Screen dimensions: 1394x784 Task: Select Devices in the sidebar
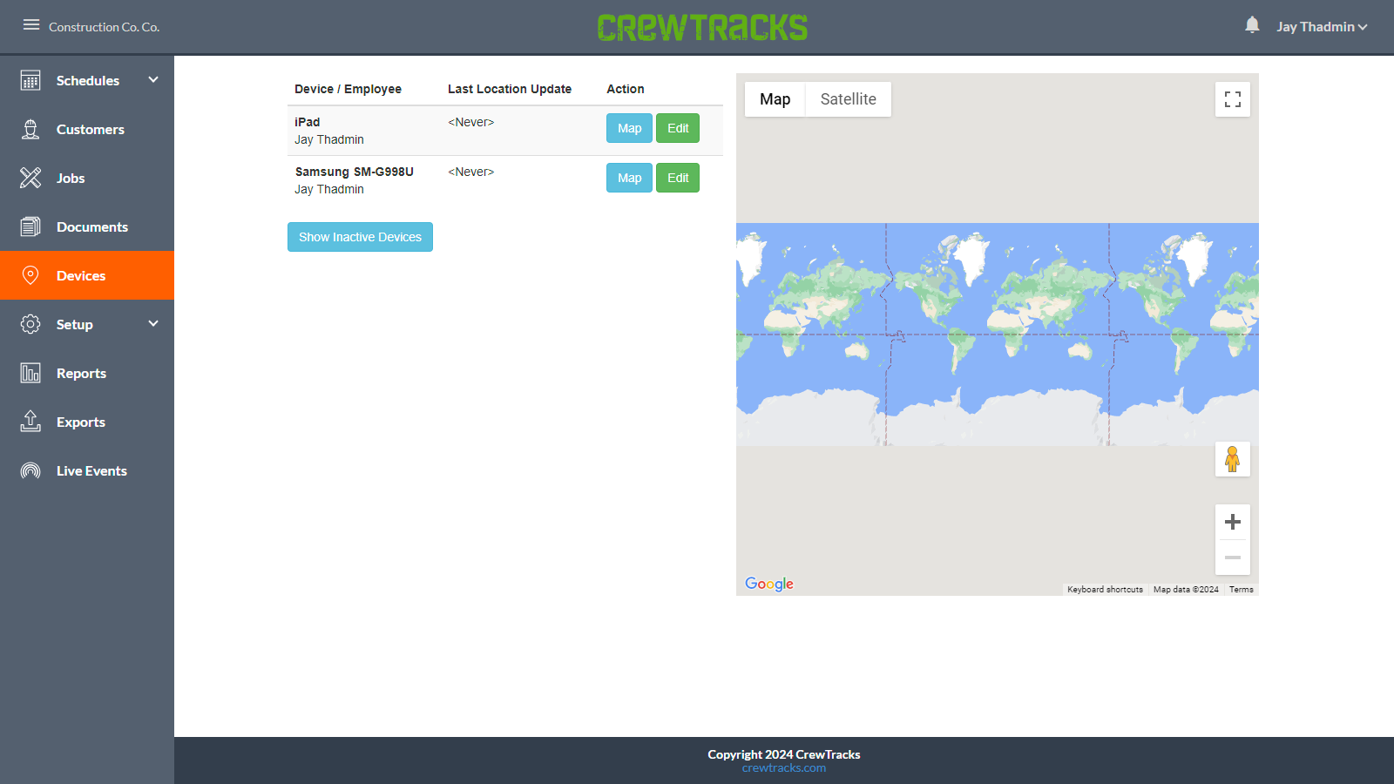[87, 275]
